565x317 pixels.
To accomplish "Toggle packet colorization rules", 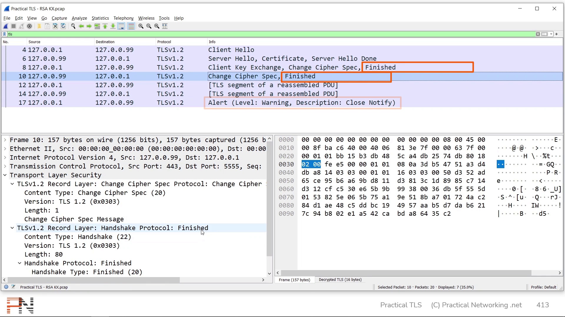I will [131, 26].
